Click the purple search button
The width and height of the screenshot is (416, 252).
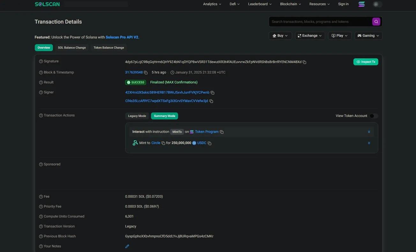(376, 22)
